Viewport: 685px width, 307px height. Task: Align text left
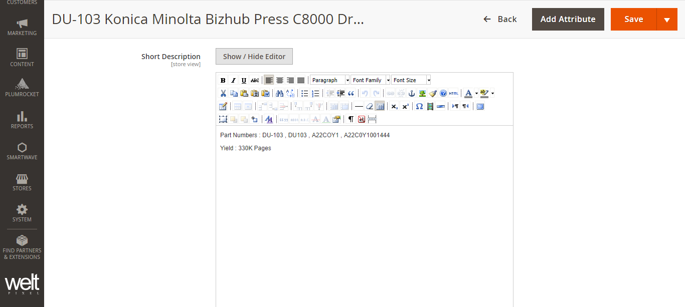click(269, 80)
